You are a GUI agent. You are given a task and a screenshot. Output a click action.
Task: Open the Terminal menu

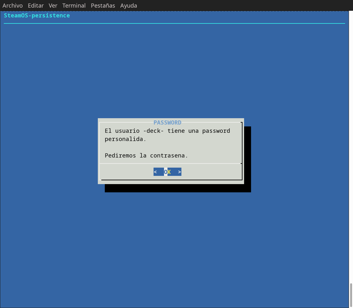pyautogui.click(x=74, y=5)
